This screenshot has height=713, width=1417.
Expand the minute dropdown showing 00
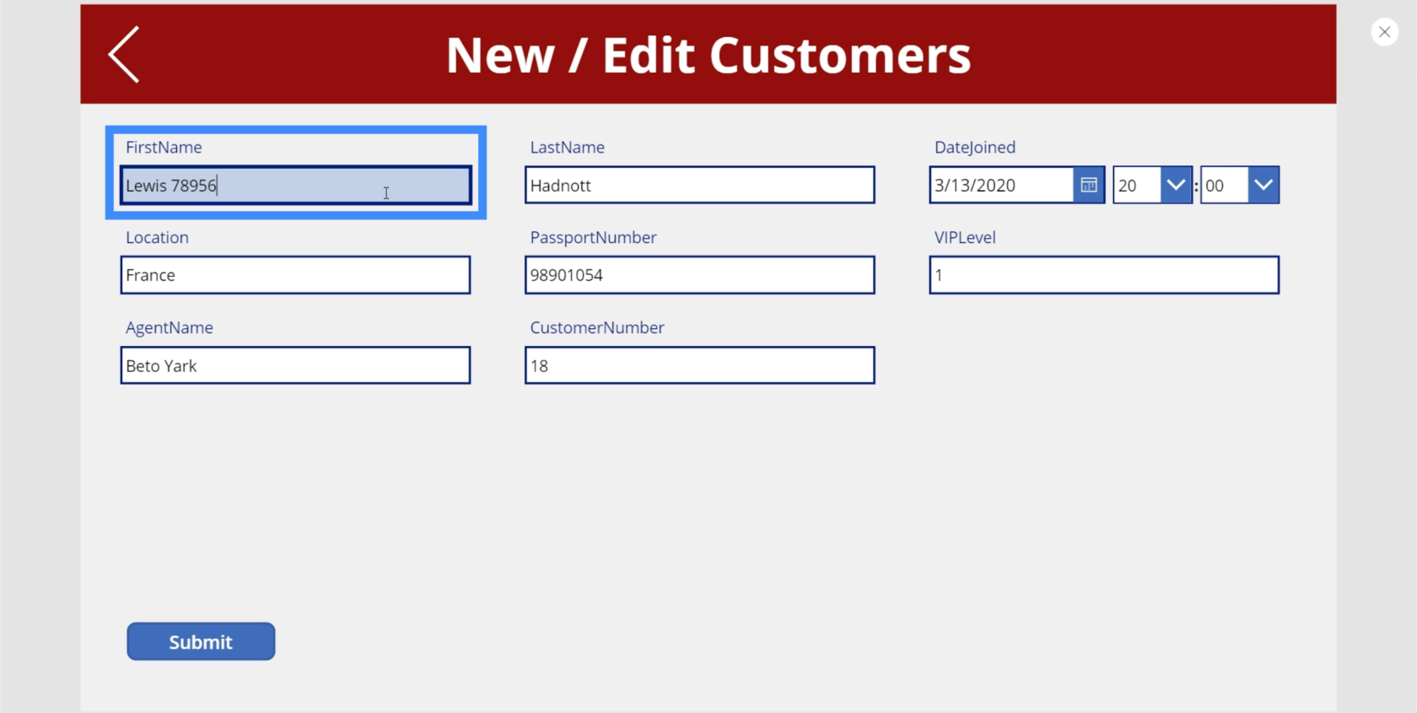pyautogui.click(x=1263, y=185)
